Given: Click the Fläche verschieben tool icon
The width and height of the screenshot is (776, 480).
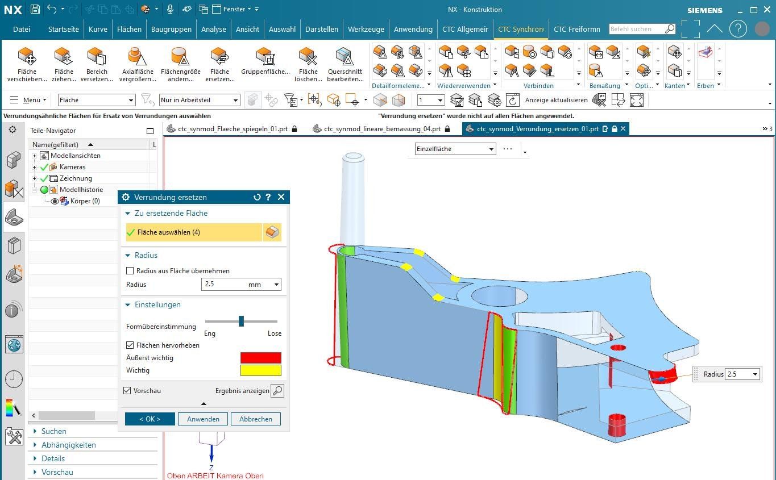Looking at the screenshot, I should click(27, 56).
